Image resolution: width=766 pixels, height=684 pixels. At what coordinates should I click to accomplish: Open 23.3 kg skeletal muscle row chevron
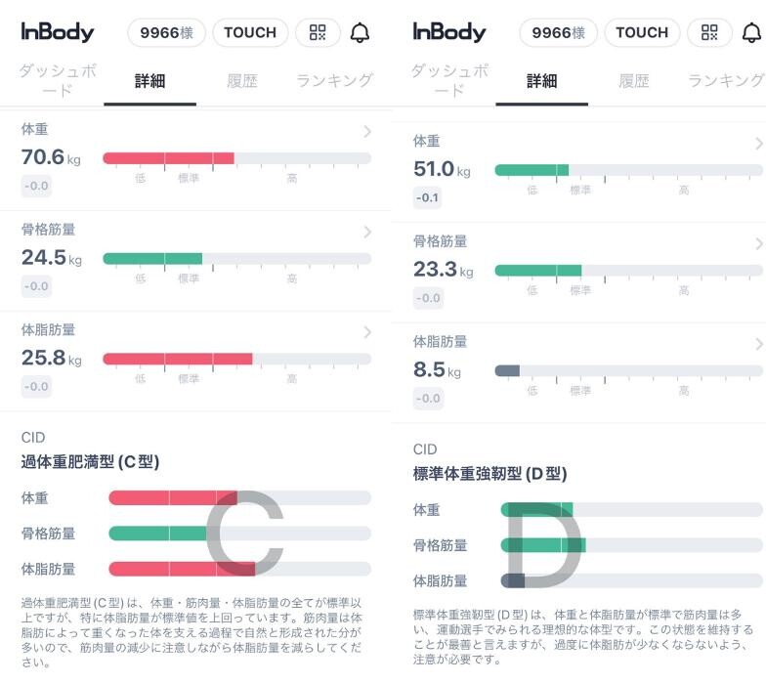tap(759, 243)
